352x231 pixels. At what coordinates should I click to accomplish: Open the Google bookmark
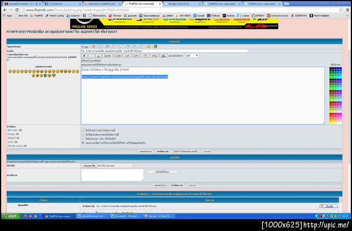[x=199, y=16]
